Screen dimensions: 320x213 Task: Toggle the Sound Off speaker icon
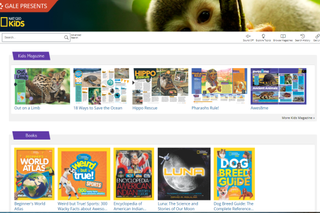point(248,36)
